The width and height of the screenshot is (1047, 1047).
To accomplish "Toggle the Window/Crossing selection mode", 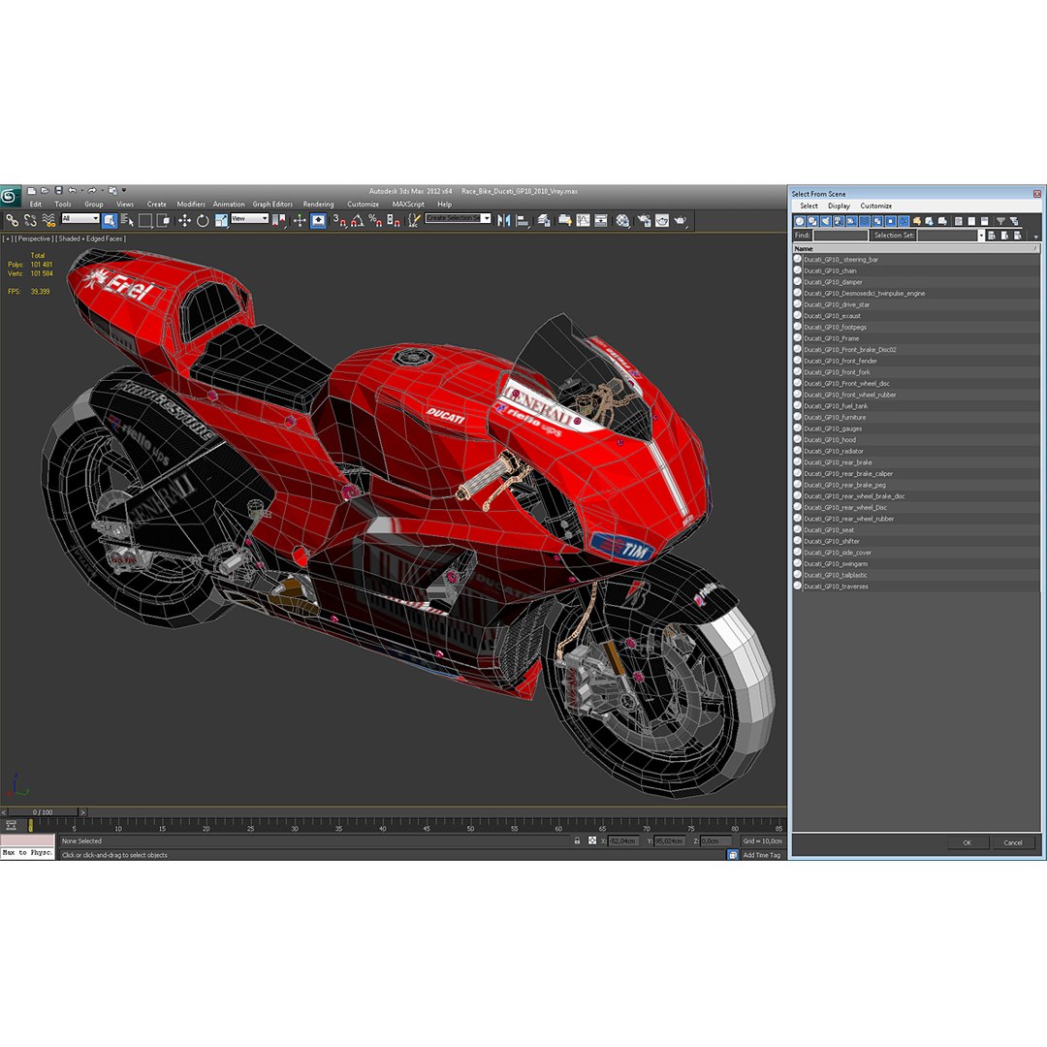I will tap(162, 220).
